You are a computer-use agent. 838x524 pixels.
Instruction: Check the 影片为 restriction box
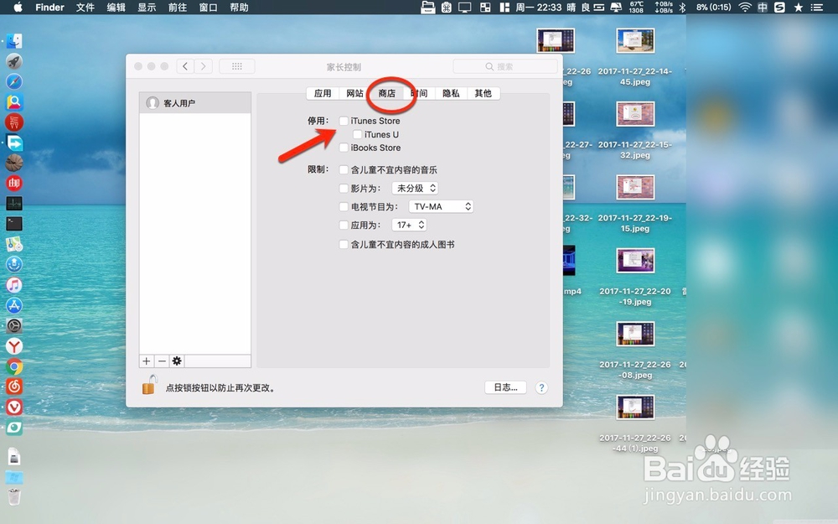[x=344, y=188]
